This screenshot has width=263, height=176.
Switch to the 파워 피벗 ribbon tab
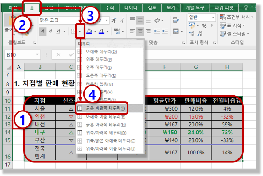click(224, 8)
